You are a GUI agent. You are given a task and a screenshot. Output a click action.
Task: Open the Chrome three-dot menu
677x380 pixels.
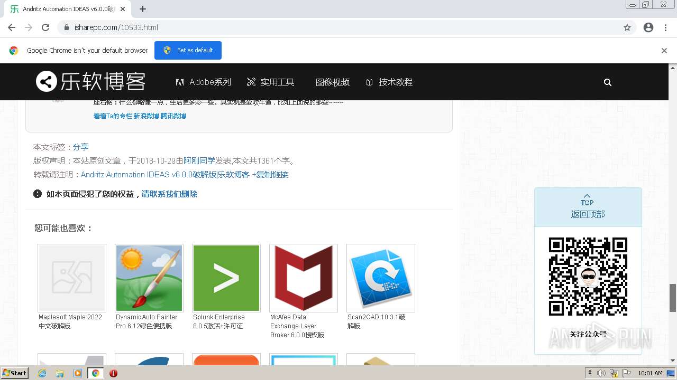(666, 27)
